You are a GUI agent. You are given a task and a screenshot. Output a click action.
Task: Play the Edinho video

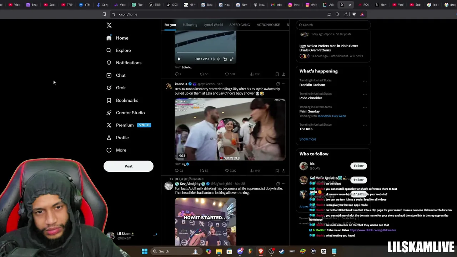pyautogui.click(x=179, y=59)
